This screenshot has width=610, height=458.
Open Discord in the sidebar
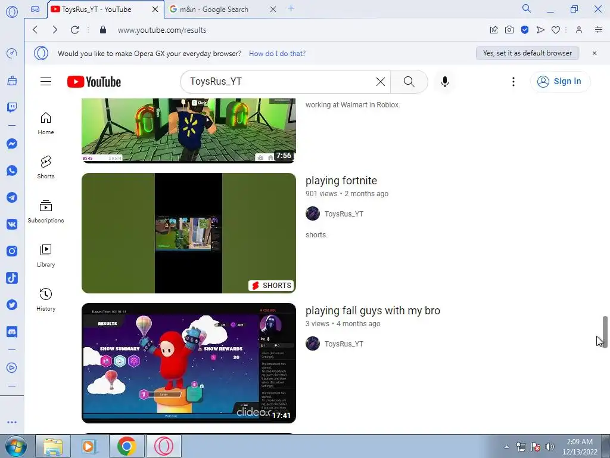[12, 332]
